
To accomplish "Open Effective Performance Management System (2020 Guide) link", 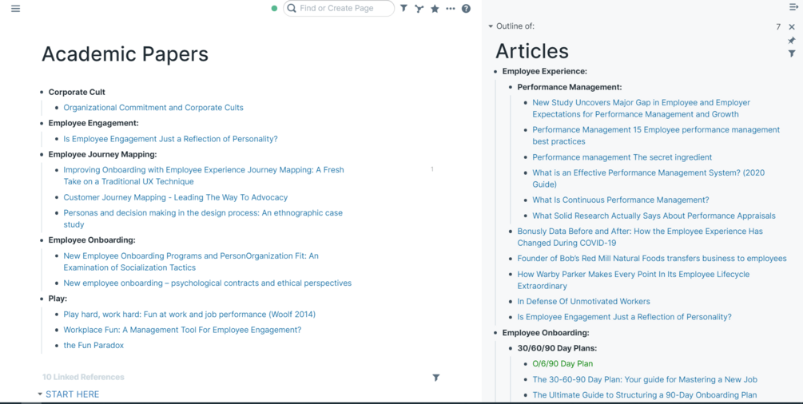I will tap(648, 179).
